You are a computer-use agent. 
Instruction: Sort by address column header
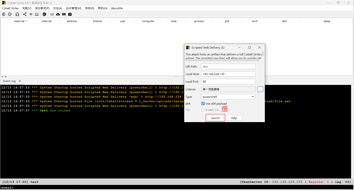click(x=72, y=21)
